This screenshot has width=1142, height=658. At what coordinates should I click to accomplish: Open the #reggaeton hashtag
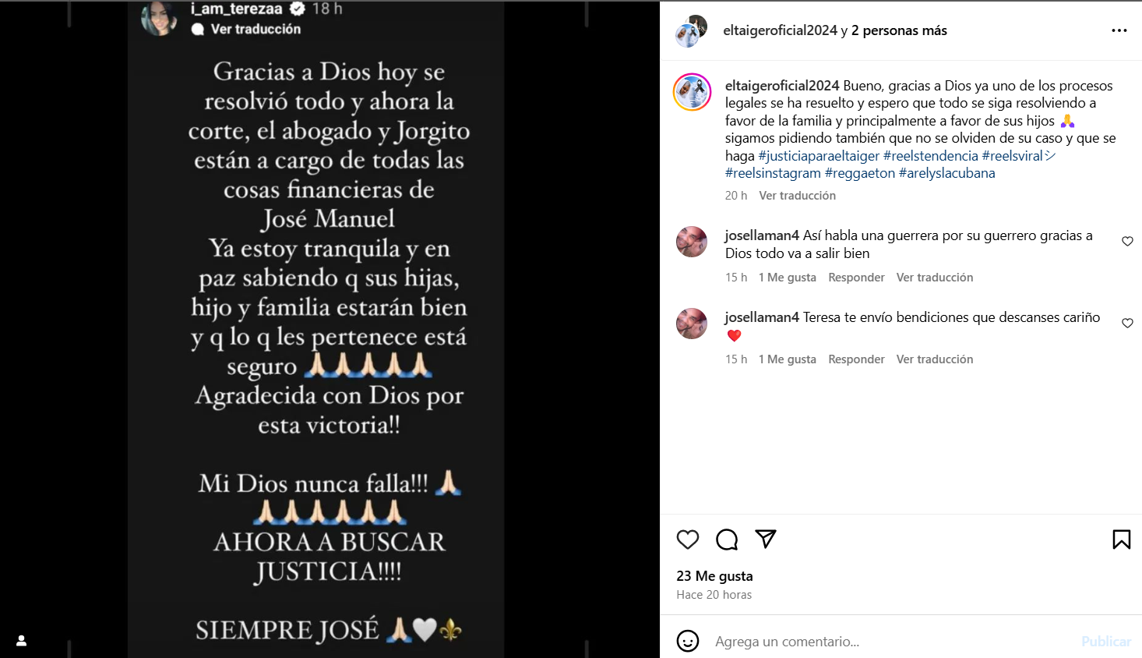pos(860,173)
